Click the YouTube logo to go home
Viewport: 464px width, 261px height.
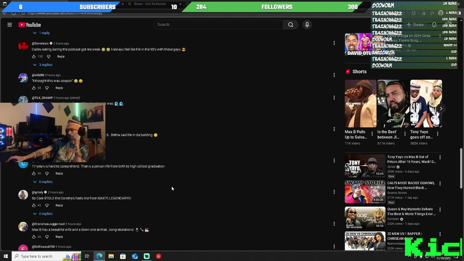pyautogui.click(x=30, y=25)
